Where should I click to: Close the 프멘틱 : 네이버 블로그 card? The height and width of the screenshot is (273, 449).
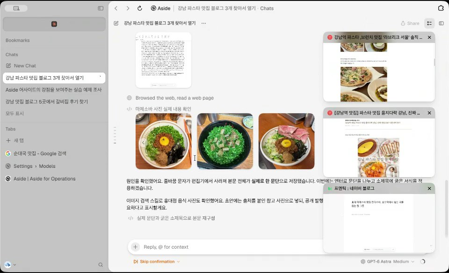[429, 188]
